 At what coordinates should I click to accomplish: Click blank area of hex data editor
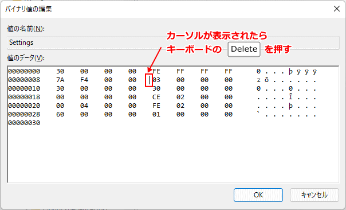tap(173, 155)
